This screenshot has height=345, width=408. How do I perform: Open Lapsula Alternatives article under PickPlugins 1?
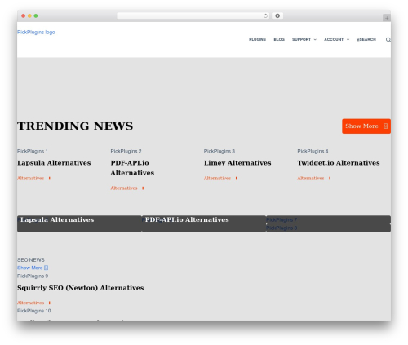pos(54,163)
